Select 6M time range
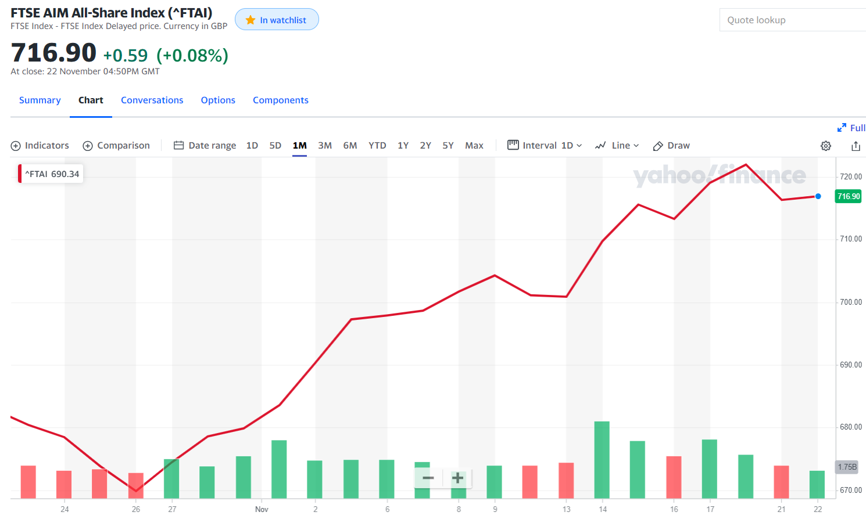Screen dimensions: 866x519 [350, 146]
